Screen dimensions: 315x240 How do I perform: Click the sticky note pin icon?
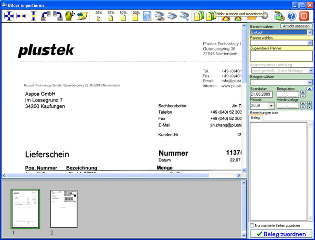[82, 16]
